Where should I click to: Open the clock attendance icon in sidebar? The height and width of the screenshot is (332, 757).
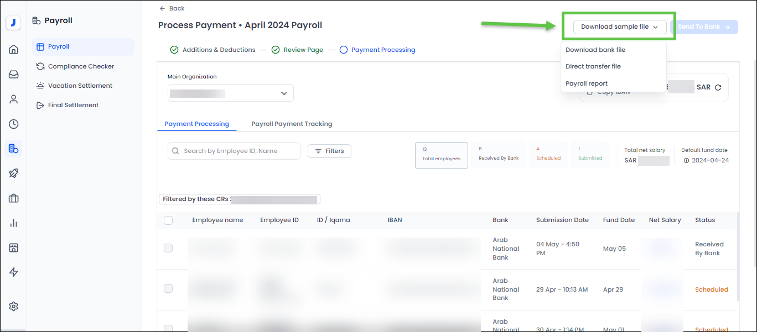point(14,124)
